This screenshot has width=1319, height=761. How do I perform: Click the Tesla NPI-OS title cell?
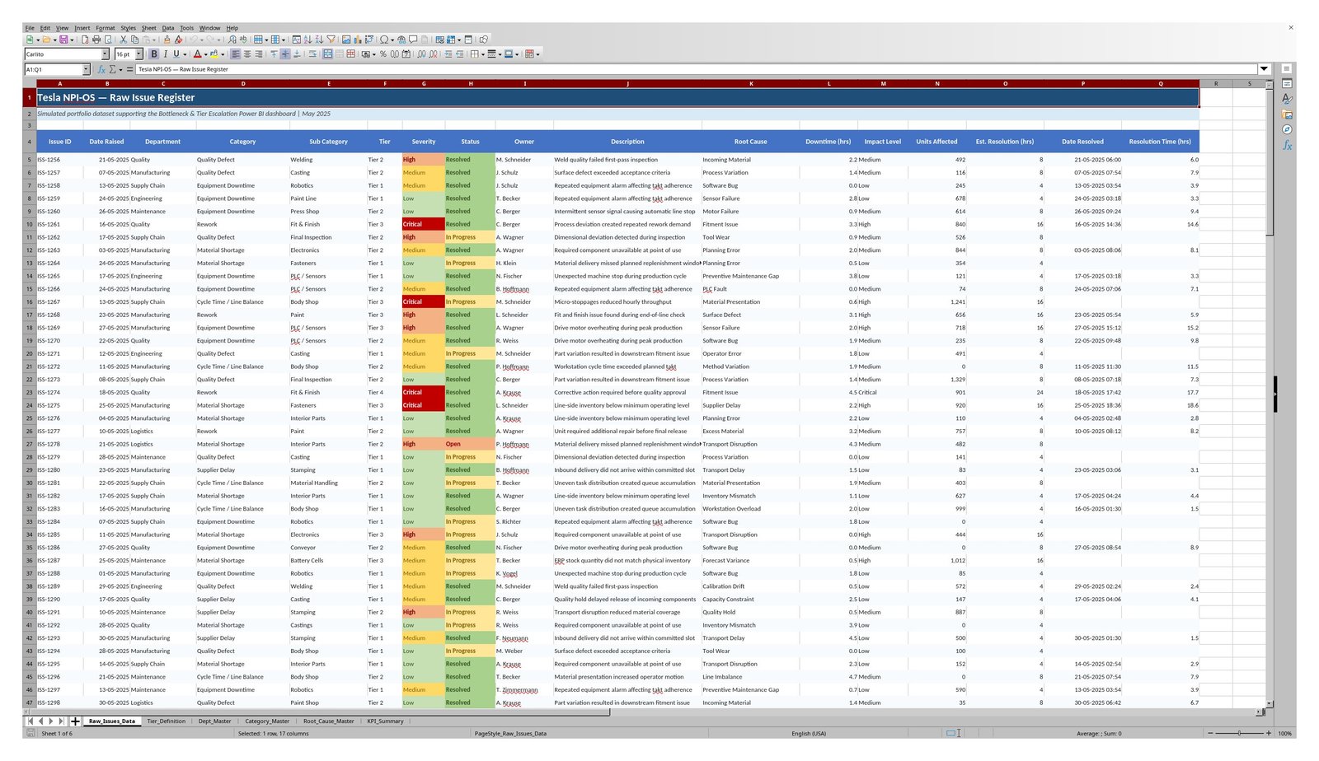click(617, 97)
